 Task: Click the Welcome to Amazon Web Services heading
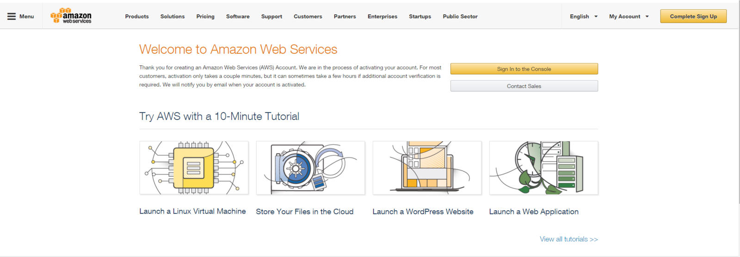point(238,50)
